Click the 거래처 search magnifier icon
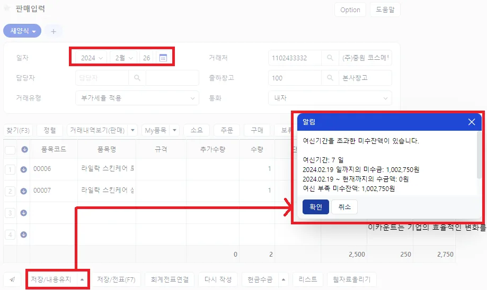Image resolution: width=487 pixels, height=290 pixels. tap(330, 58)
